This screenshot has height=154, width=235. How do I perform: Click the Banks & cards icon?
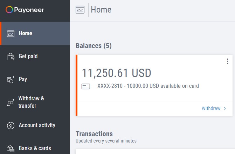click(x=11, y=148)
